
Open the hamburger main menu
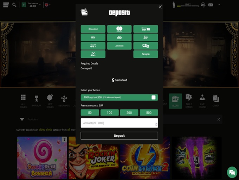coord(6,5)
